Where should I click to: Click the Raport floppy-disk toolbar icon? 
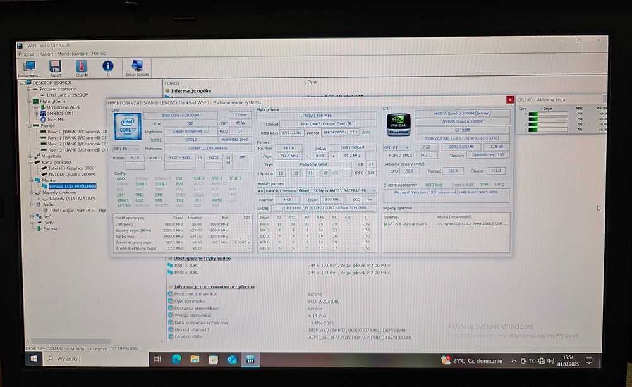pos(55,68)
